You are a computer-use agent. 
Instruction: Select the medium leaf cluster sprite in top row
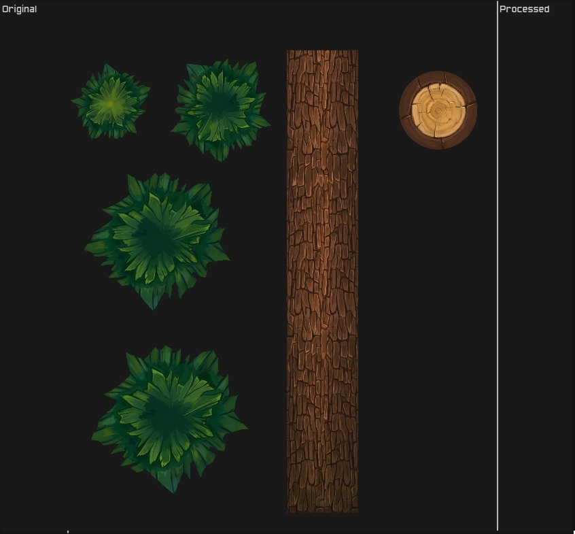[221, 110]
